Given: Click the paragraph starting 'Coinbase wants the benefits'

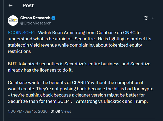Looking at the screenshot, I should coord(78,92).
